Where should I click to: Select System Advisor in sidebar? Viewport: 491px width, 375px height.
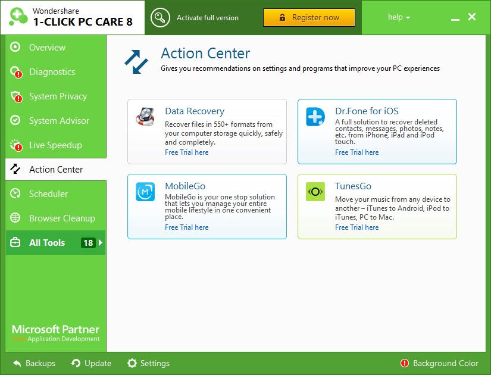(x=59, y=121)
